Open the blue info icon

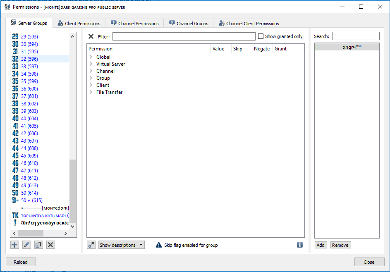tap(300, 245)
